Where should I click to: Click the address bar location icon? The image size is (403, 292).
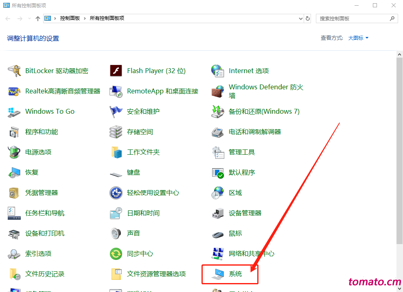(48, 18)
